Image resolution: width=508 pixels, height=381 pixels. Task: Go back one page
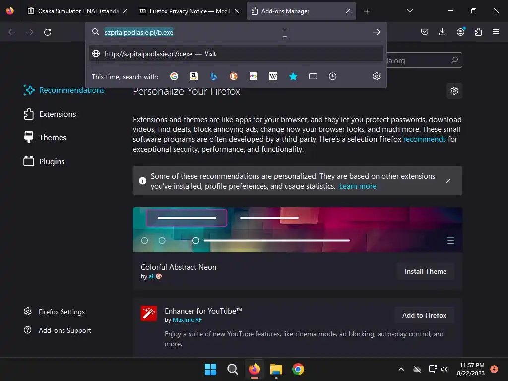[12, 32]
